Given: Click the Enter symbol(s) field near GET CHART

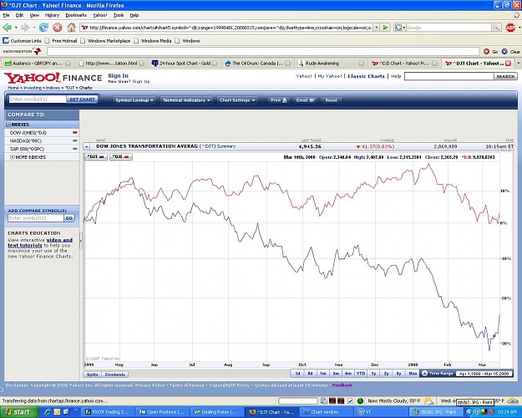Looking at the screenshot, I should tap(38, 99).
